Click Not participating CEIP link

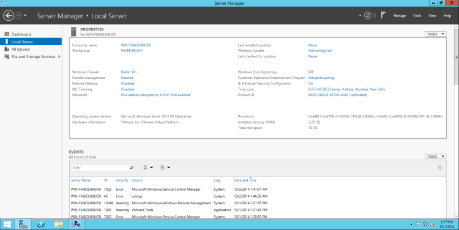(x=321, y=78)
